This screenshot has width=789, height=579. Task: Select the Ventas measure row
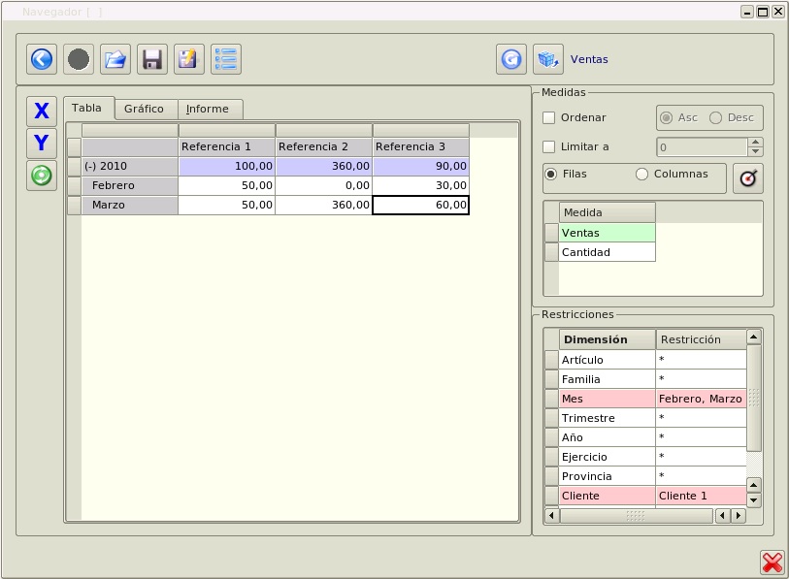coord(607,233)
